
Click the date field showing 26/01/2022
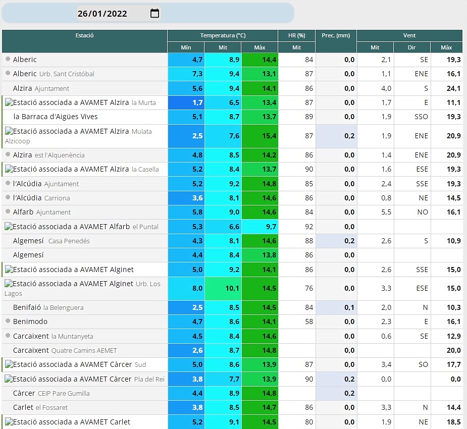[x=119, y=14]
